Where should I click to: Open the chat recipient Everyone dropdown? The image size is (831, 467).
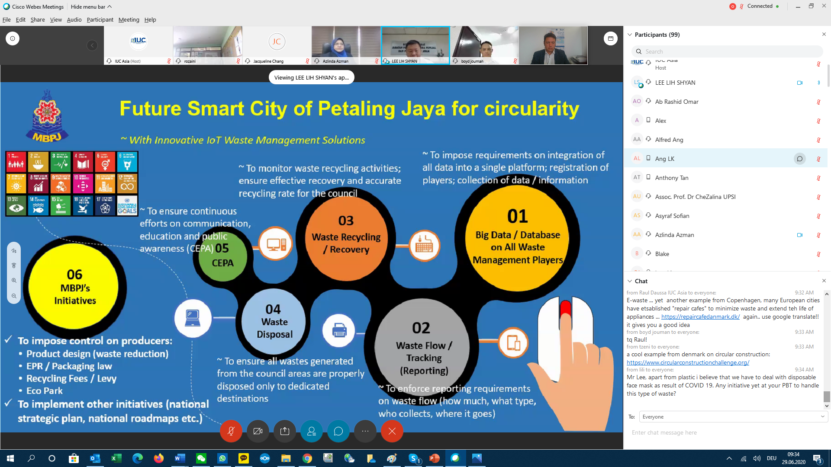(x=733, y=417)
